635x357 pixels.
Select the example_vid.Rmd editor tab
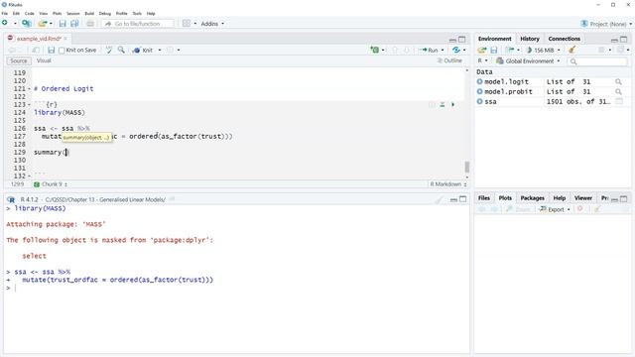39,39
